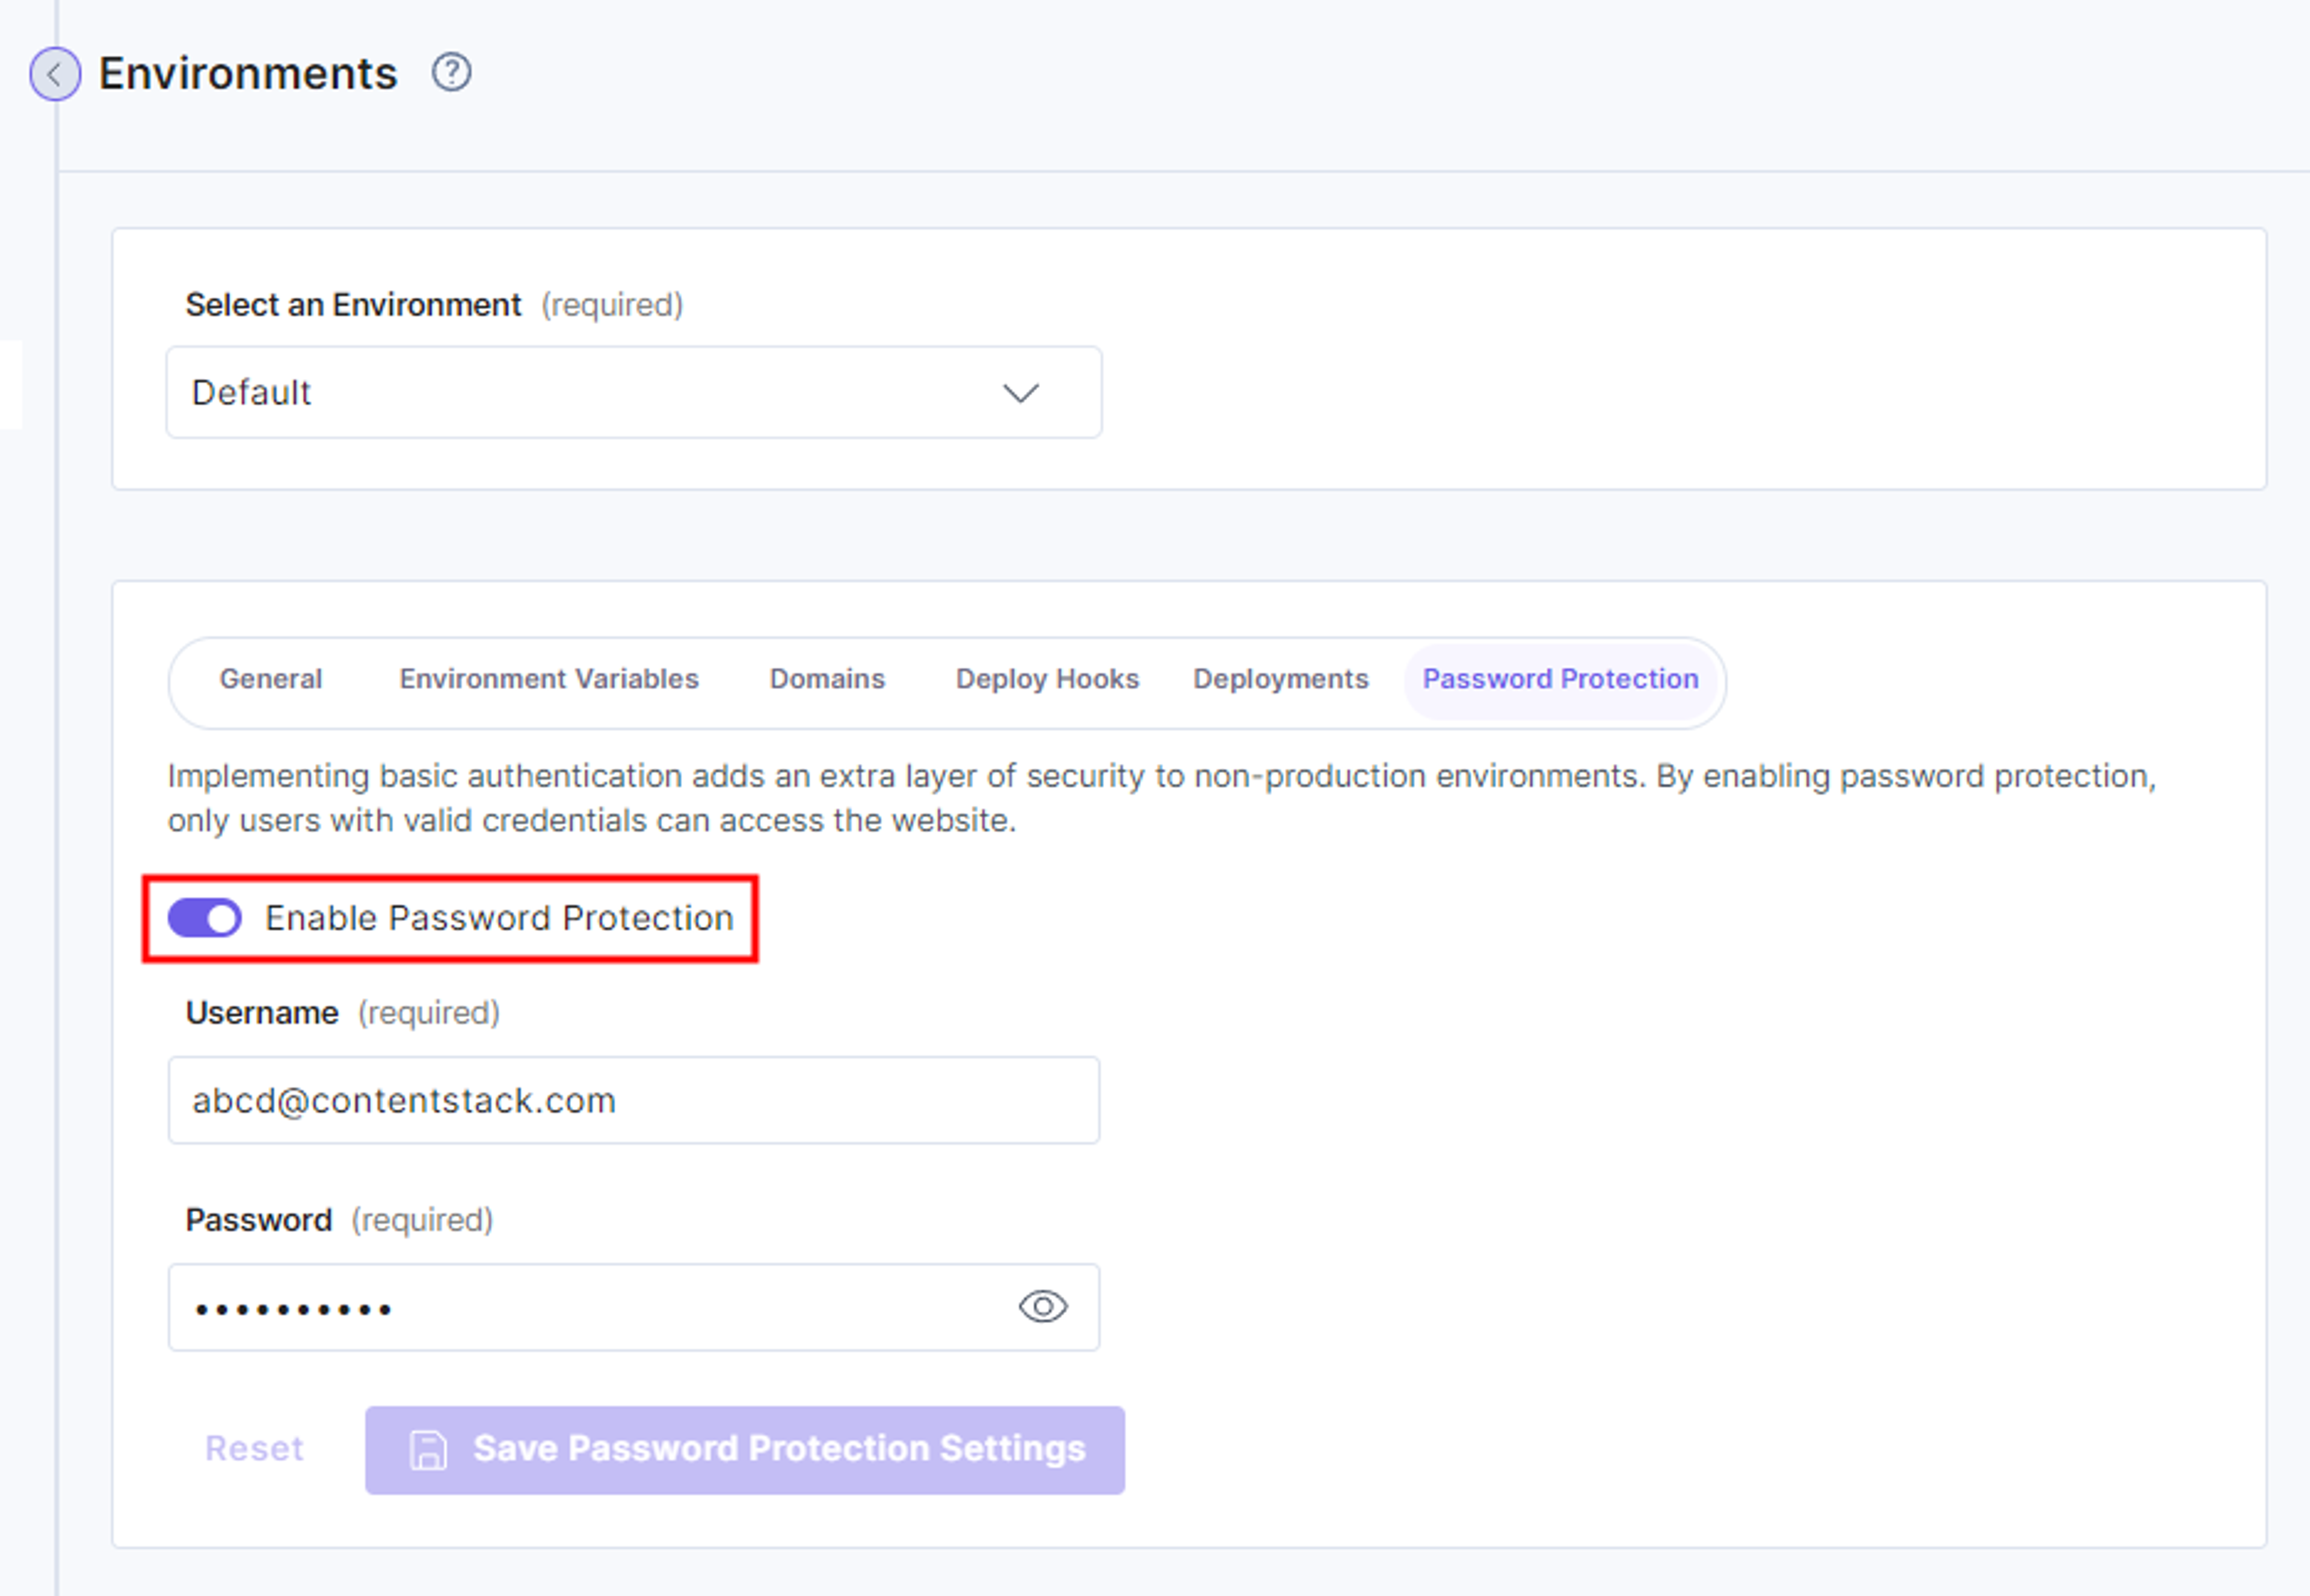Click the Reset button
The width and height of the screenshot is (2310, 1596).
coord(254,1449)
